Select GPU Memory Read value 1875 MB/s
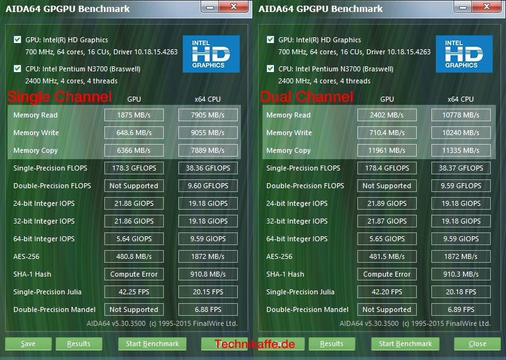 coord(134,115)
